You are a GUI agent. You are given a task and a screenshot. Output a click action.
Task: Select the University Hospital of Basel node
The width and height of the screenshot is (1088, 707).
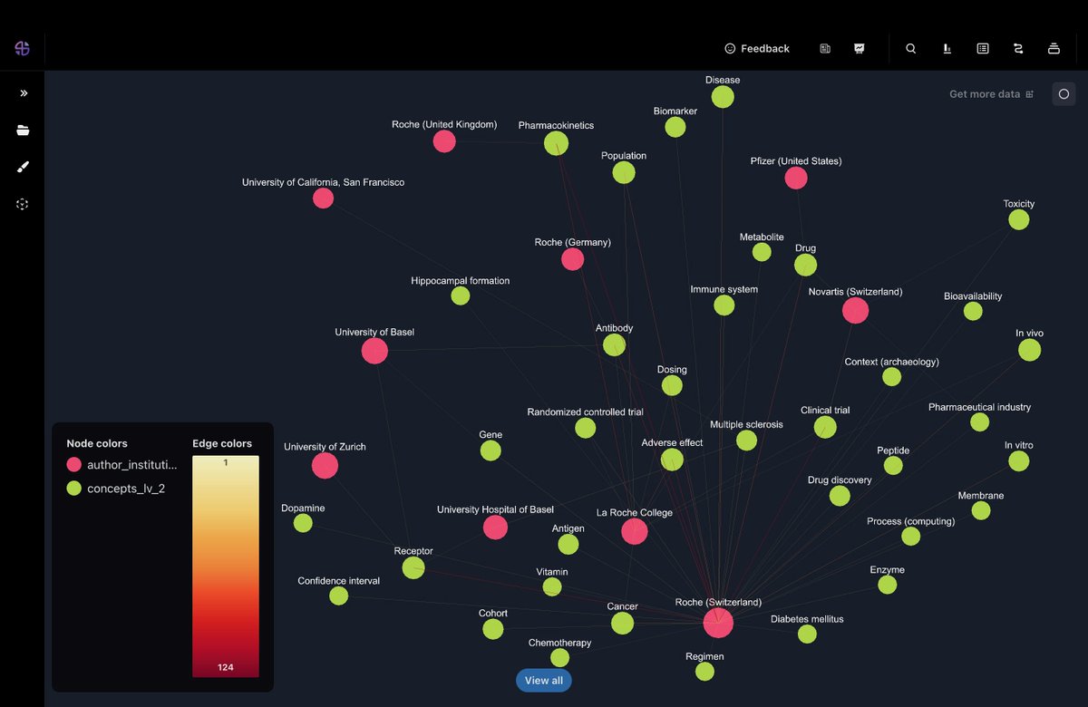coord(495,528)
